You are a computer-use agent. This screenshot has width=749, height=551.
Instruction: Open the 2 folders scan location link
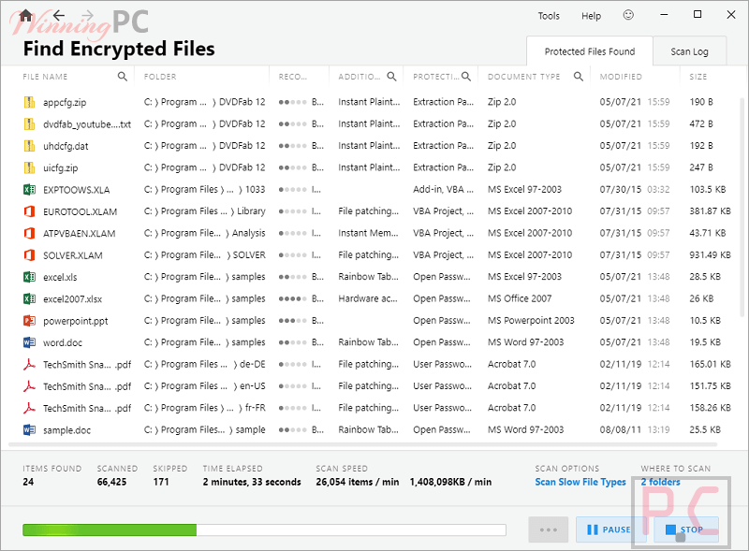tap(660, 482)
